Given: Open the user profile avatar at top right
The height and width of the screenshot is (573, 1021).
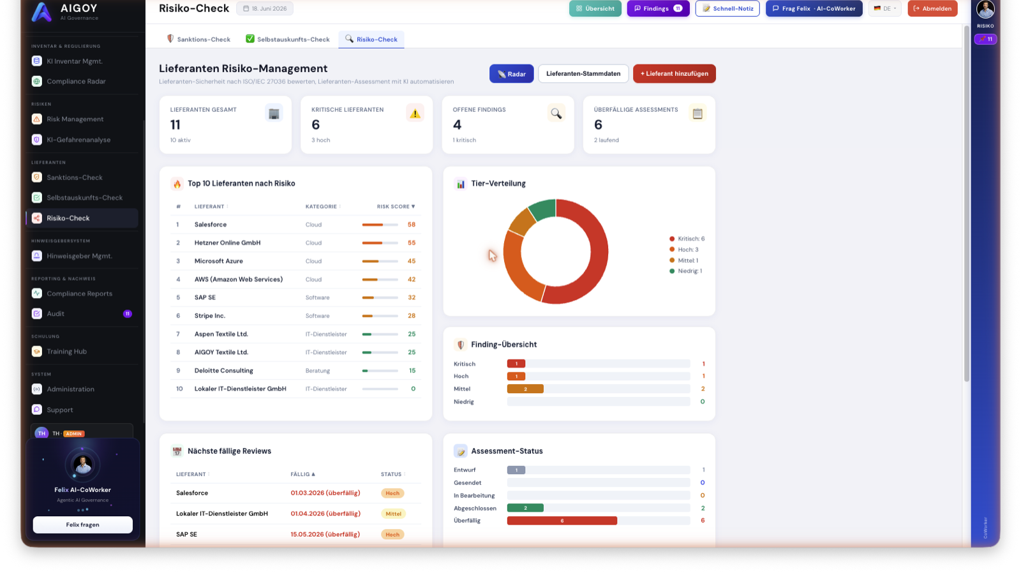Looking at the screenshot, I should point(985,10).
